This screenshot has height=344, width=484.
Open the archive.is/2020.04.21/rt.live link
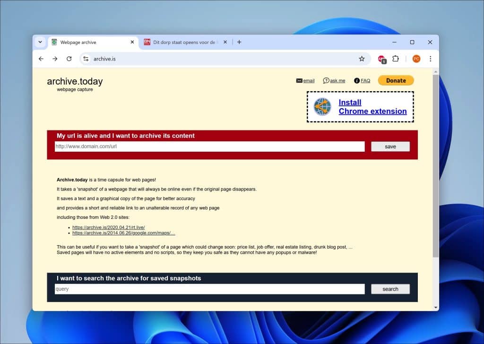108,227
